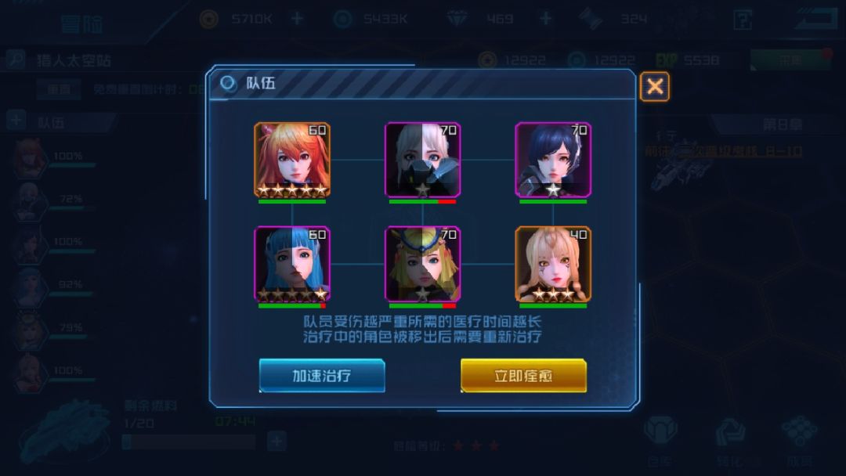Select the dark-blue-haired level 70 hero
Image resolution: width=846 pixels, height=476 pixels.
(553, 160)
